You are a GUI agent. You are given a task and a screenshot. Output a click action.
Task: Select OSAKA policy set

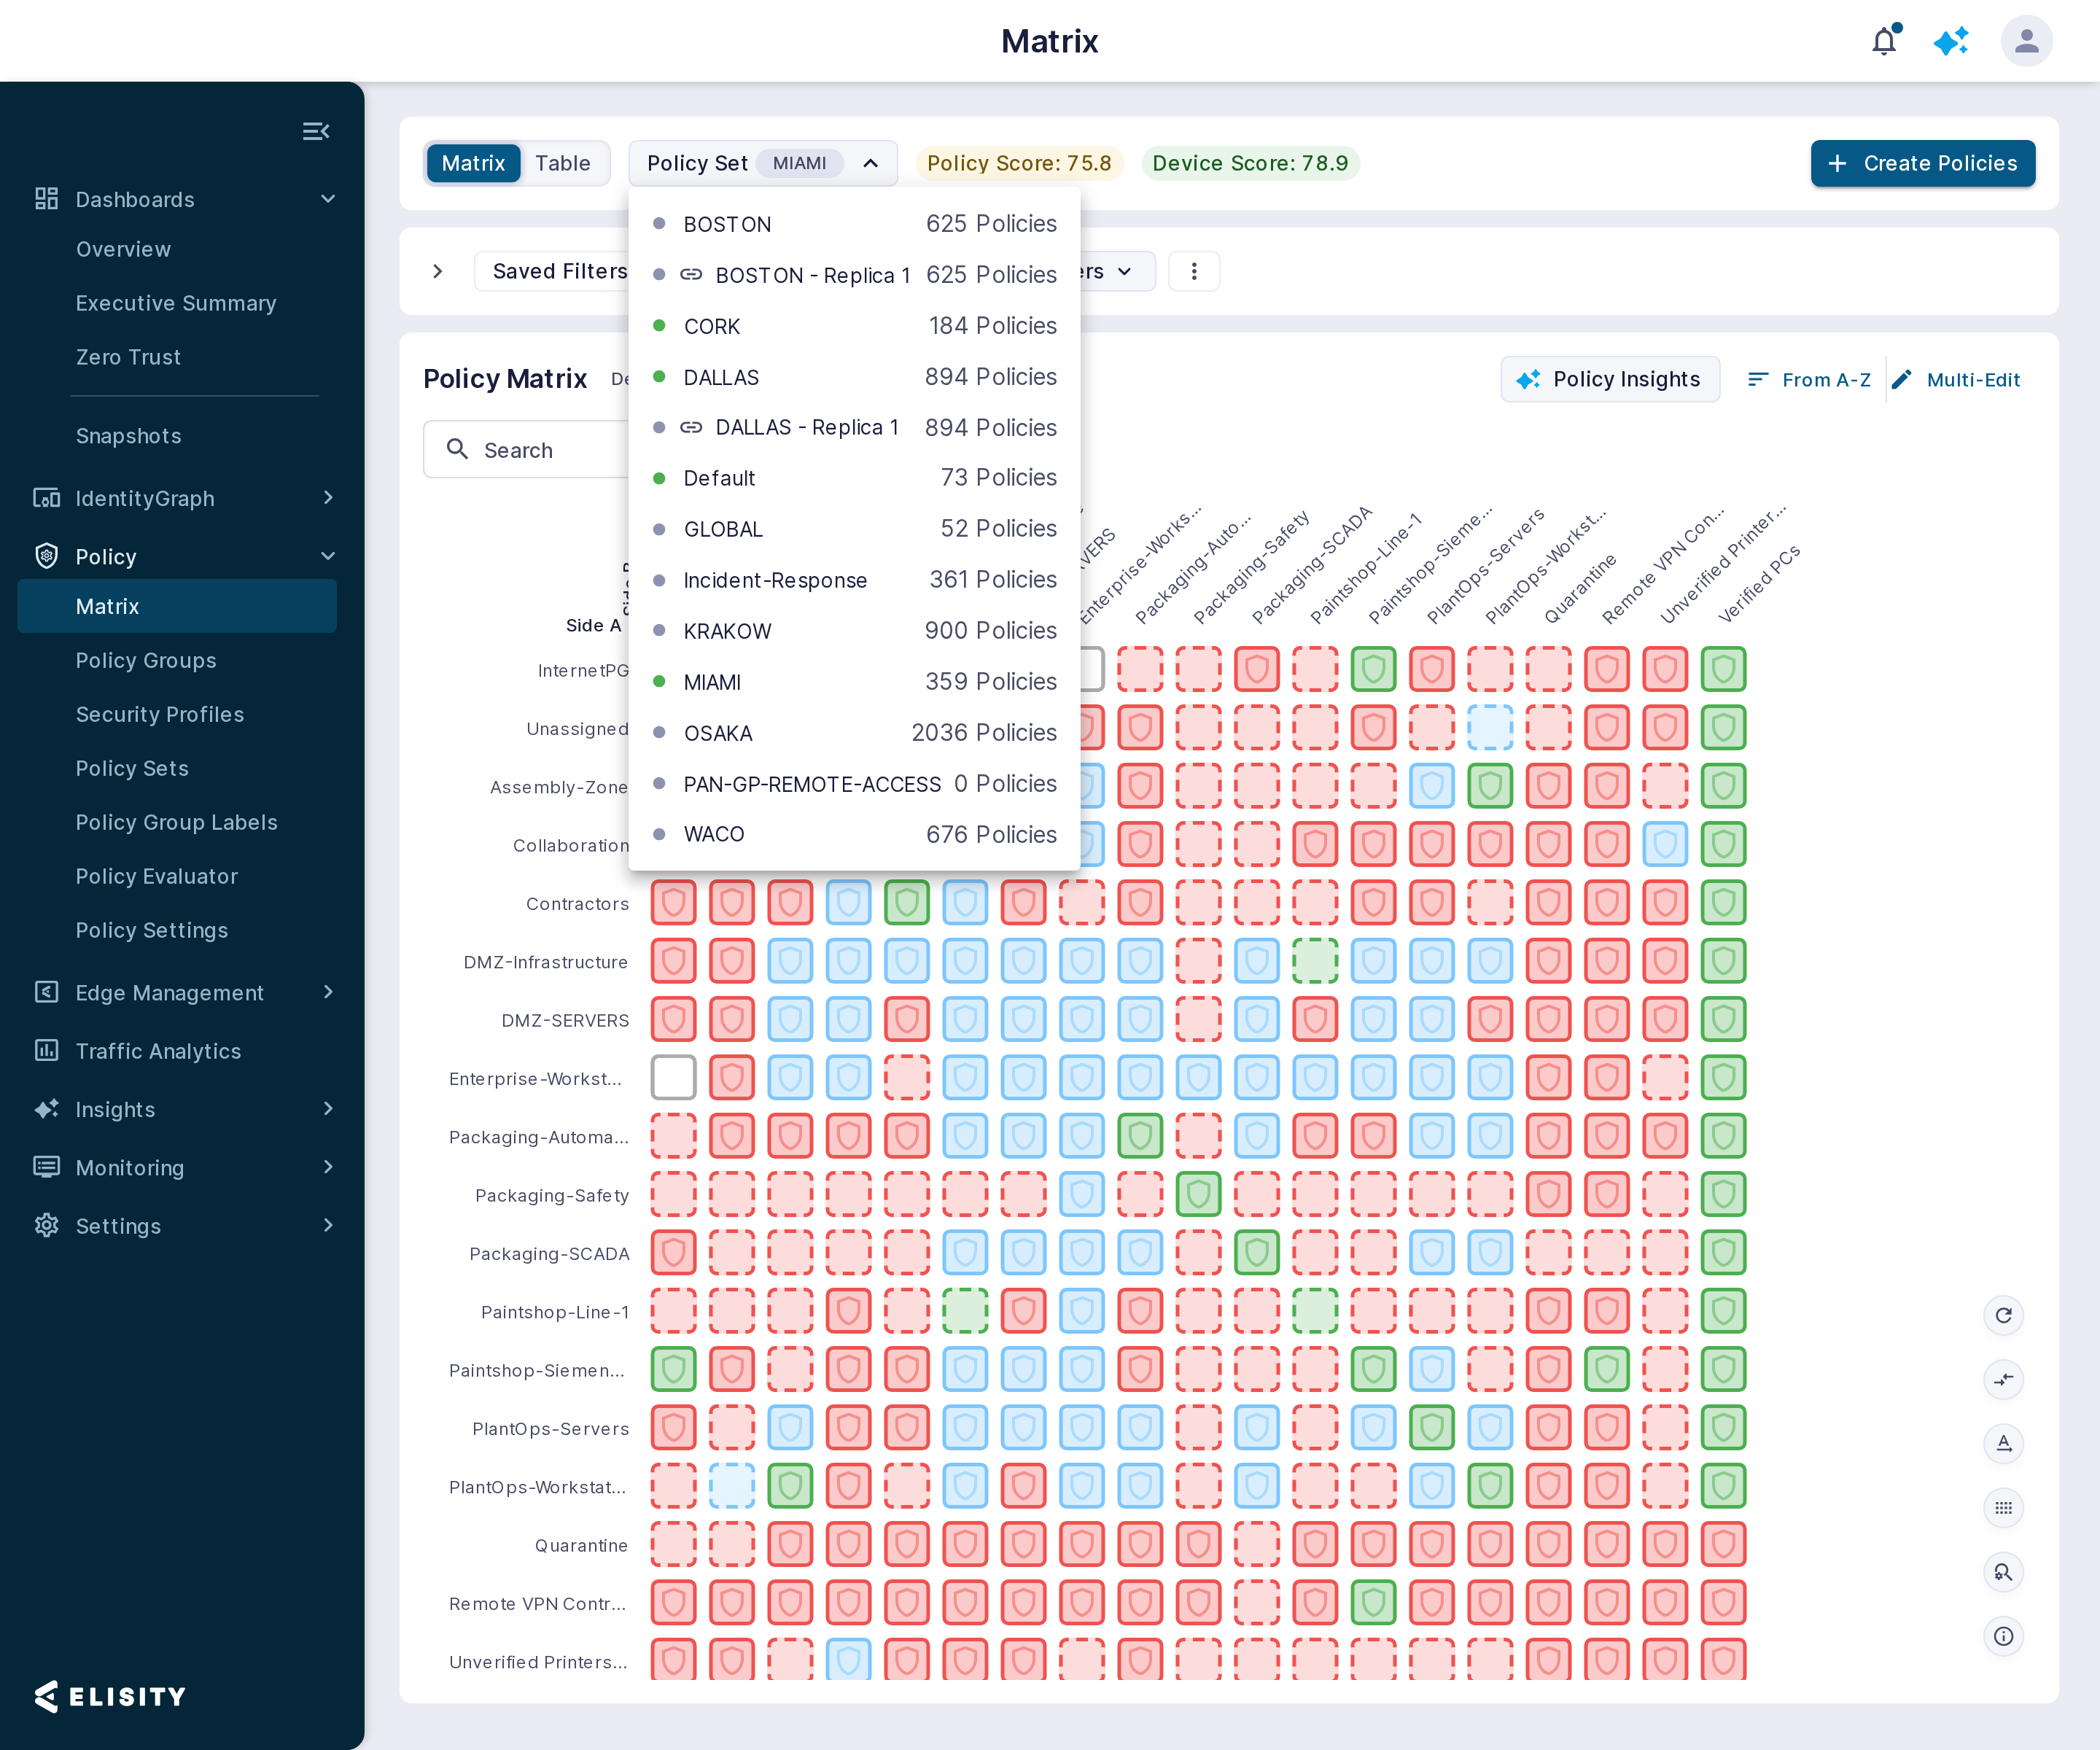[854, 733]
